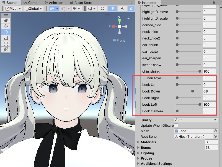
Task: Open grid visibility options dropdown arrow
Action: pos(57,9)
